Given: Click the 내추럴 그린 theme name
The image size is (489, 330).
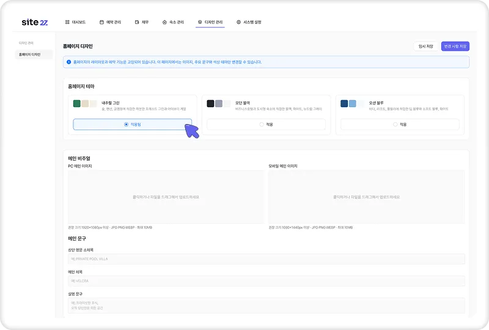Looking at the screenshot, I should tap(111, 103).
